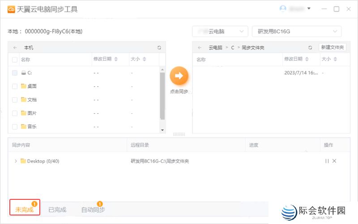Select the 2023/7/14 cloud file row
358x224 pixels.
(271, 73)
